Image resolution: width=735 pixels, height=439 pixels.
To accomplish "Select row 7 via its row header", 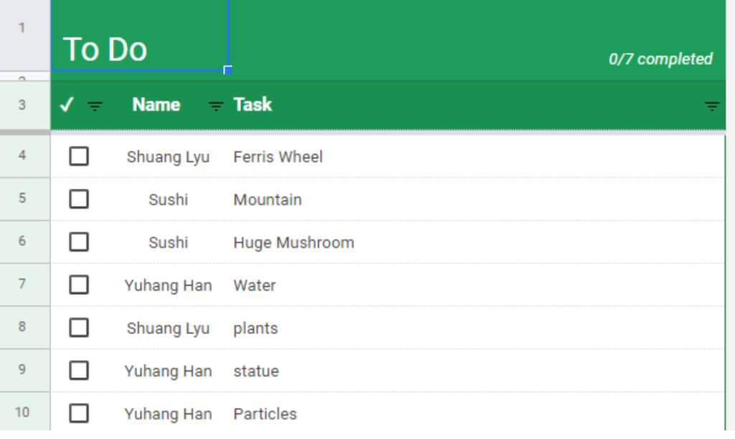I will (x=25, y=284).
